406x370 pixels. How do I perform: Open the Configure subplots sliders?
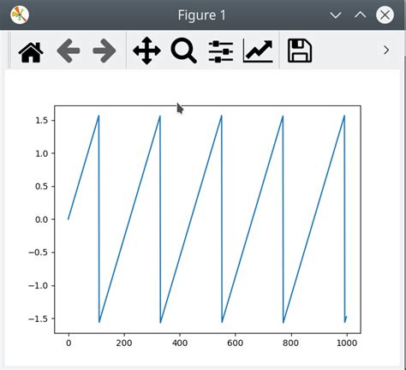pyautogui.click(x=221, y=51)
